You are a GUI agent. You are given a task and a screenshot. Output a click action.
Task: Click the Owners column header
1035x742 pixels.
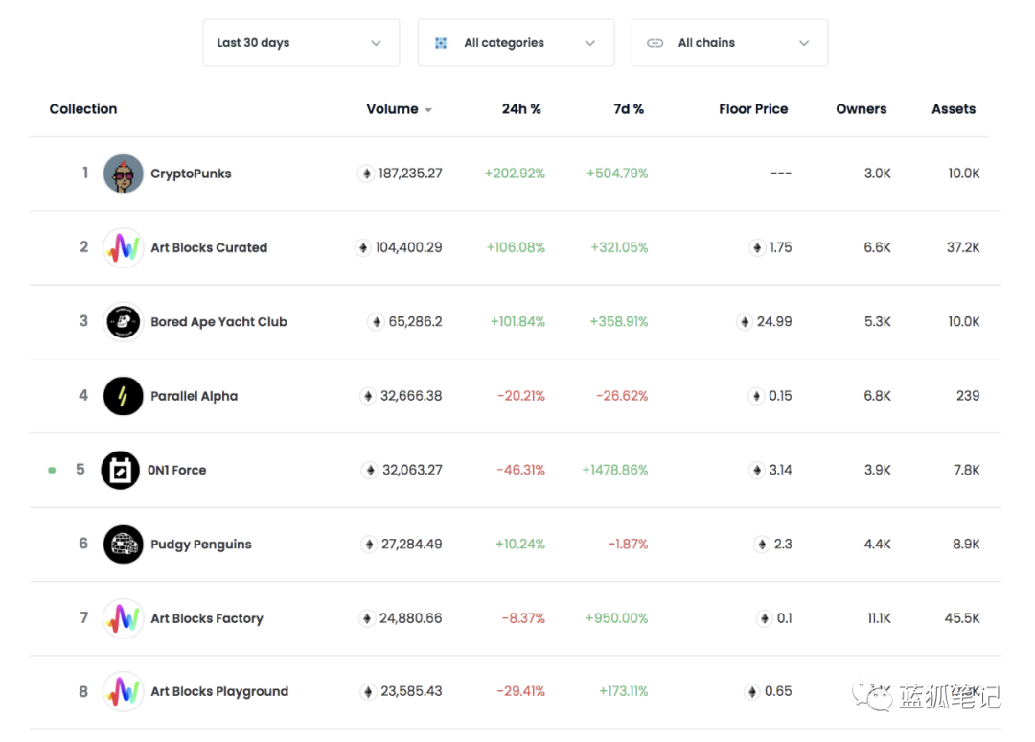pyautogui.click(x=861, y=109)
